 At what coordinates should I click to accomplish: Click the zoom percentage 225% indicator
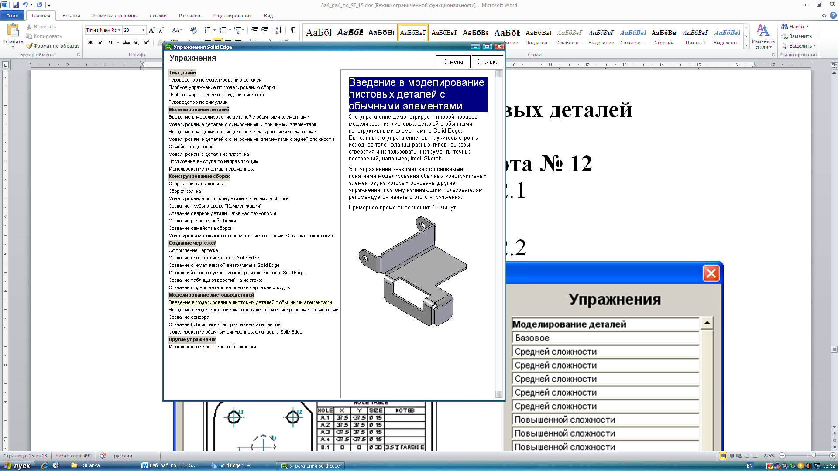[769, 456]
